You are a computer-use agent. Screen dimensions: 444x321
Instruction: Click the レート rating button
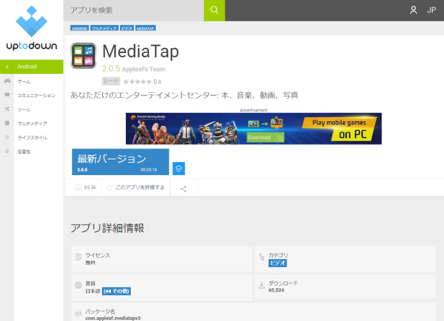coord(111,81)
